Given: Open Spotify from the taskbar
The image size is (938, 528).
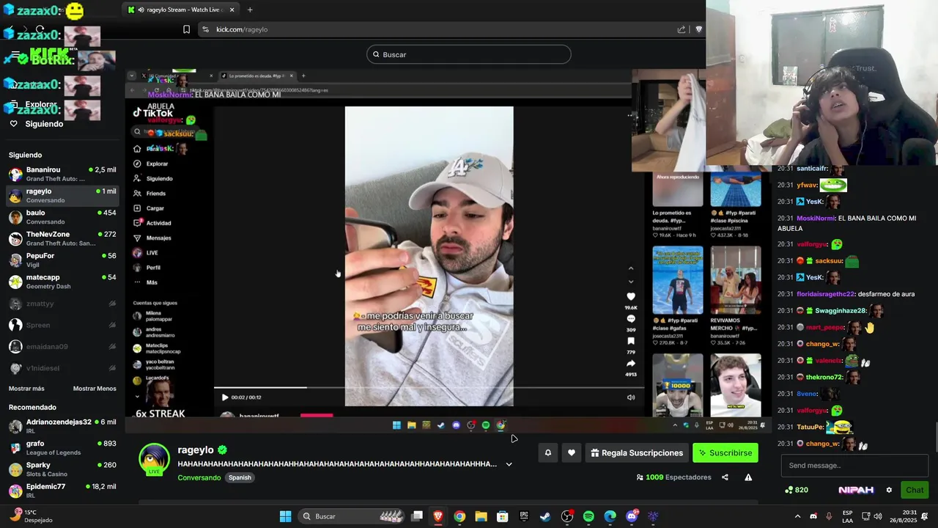Looking at the screenshot, I should coord(588,516).
